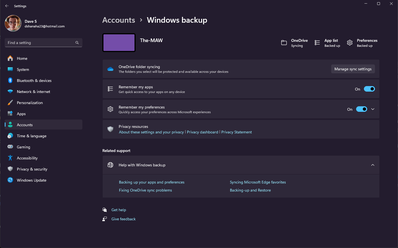This screenshot has height=248, width=398.
Task: Click the App list backed up icon
Action: point(317,43)
